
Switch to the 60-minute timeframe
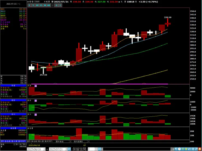click(x=49, y=5)
